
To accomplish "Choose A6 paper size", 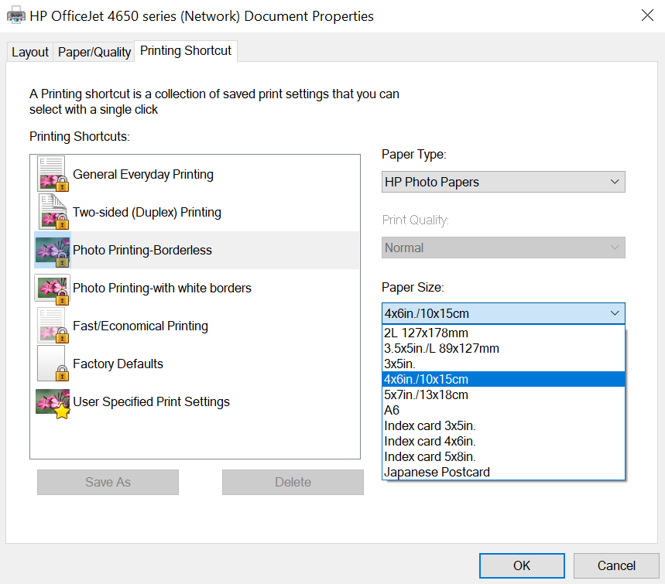I will pyautogui.click(x=503, y=410).
